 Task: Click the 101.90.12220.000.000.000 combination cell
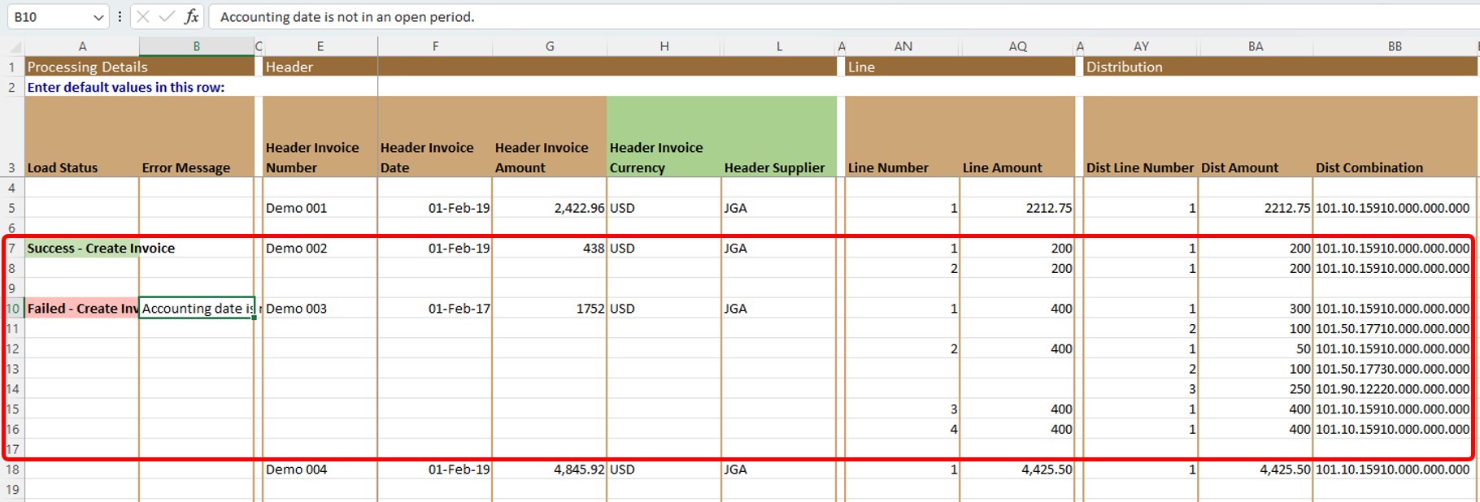click(1393, 389)
